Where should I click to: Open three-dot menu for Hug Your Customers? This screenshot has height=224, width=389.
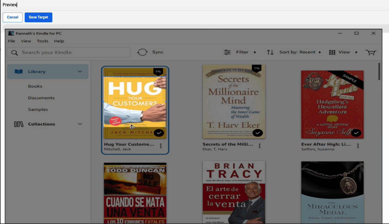click(x=161, y=146)
